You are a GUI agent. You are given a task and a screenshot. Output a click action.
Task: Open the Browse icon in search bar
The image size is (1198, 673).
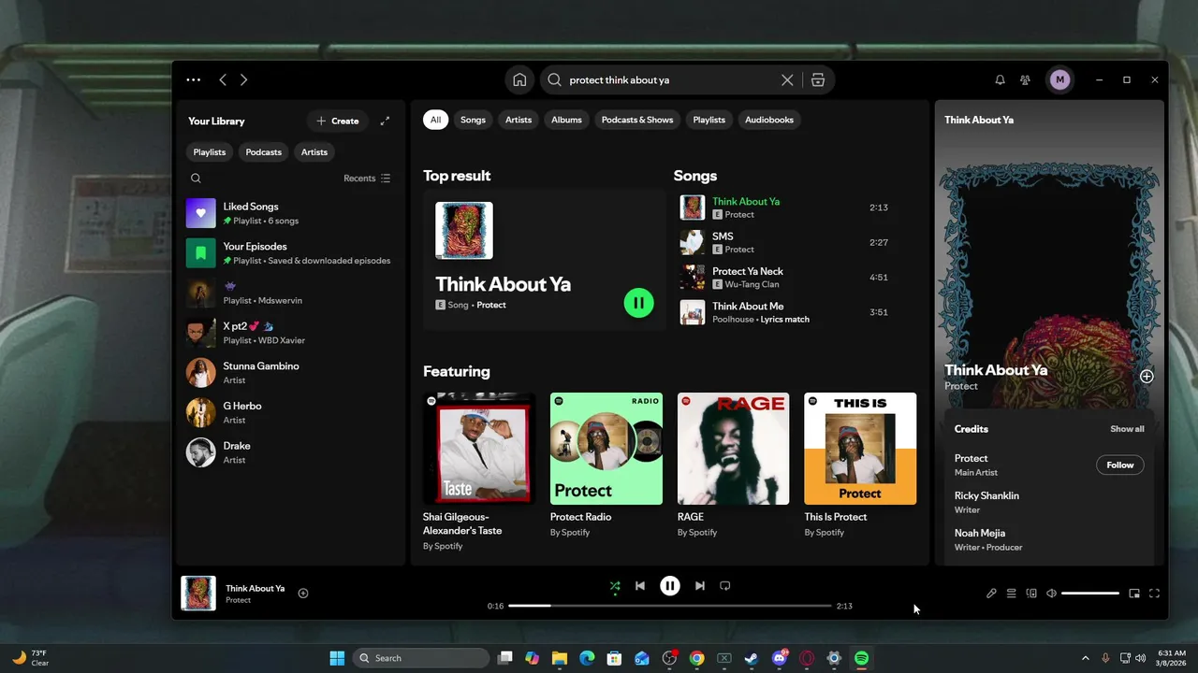point(818,80)
